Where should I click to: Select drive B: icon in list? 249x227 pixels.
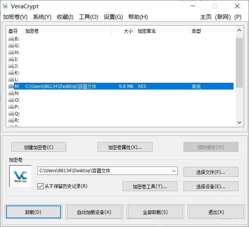[x=11, y=39]
